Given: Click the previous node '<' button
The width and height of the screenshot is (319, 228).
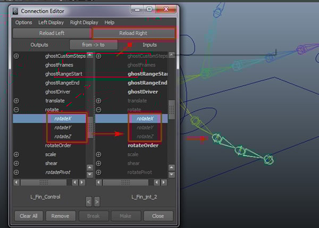Looking at the screenshot, I should [x=88, y=202].
